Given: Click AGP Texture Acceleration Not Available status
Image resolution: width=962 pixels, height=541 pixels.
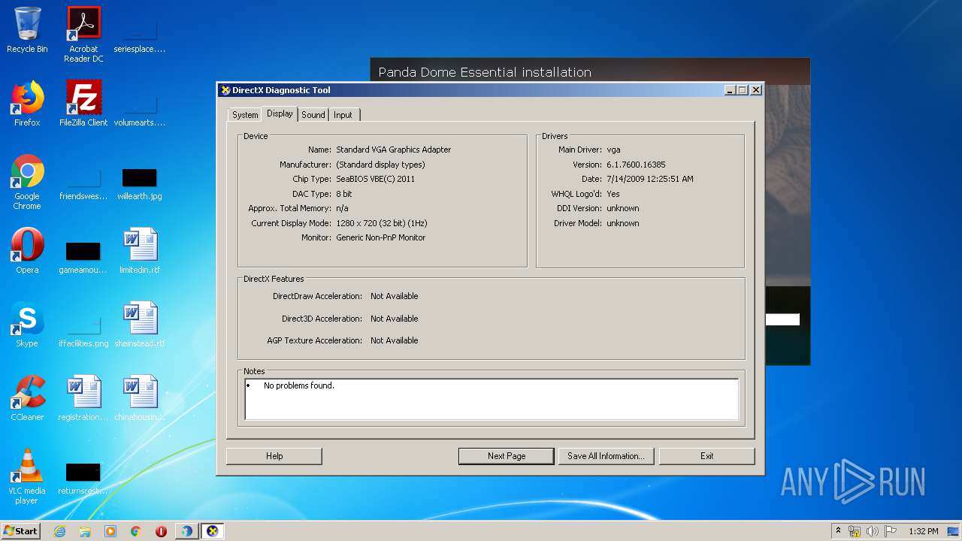Looking at the screenshot, I should (394, 340).
